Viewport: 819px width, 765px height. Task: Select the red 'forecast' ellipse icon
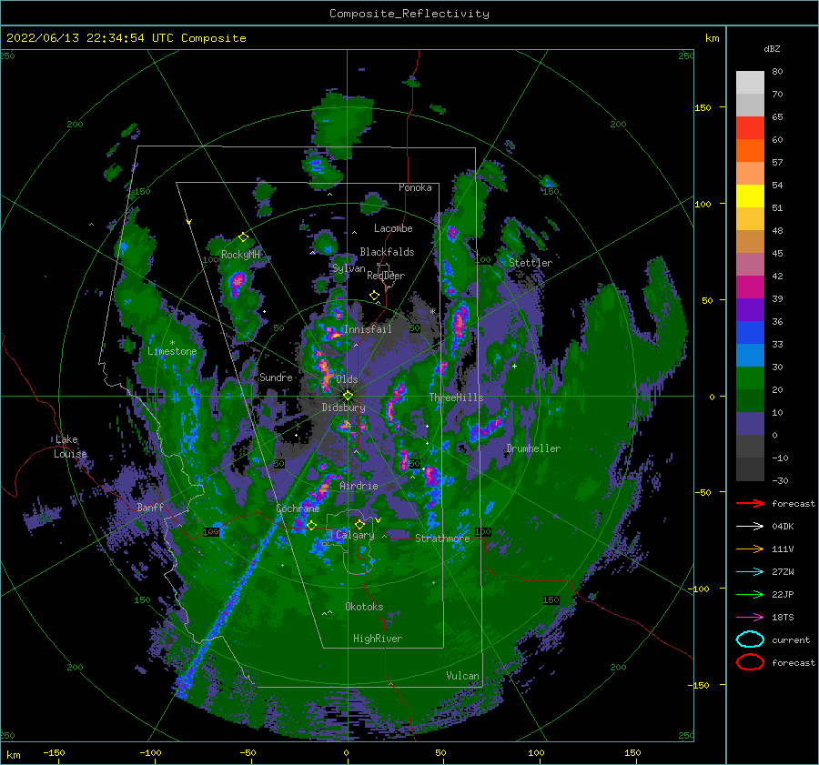point(750,662)
